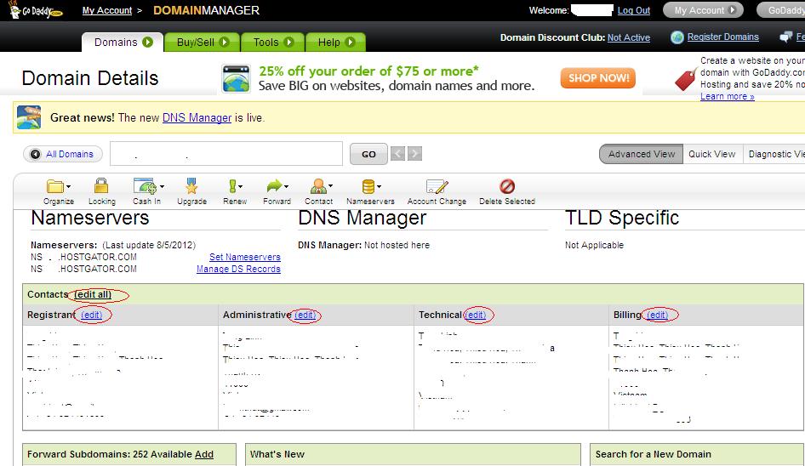Screen dimensions: 805x466
Task: Click the "Last update 8/5/2012" text
Action: [149, 245]
